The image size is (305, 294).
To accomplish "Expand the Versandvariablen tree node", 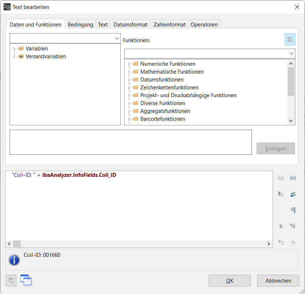I will pyautogui.click(x=14, y=56).
